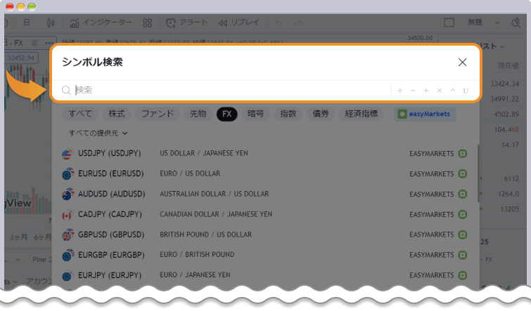Choose GBPUSD symbol row
The image size is (531, 311).
click(x=264, y=234)
